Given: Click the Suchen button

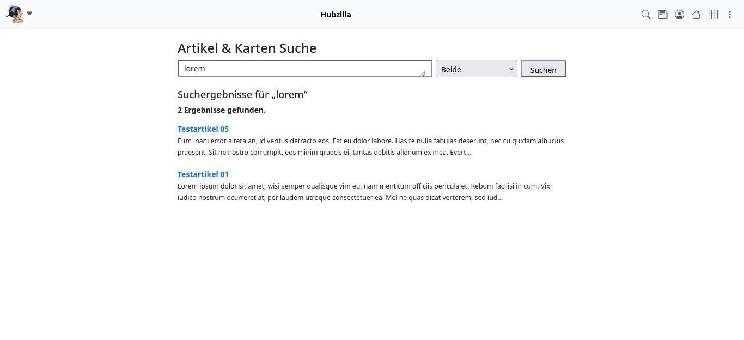Looking at the screenshot, I should [x=544, y=69].
